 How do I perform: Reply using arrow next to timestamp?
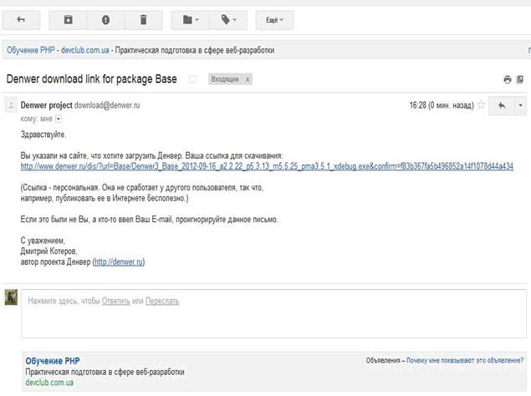click(502, 106)
